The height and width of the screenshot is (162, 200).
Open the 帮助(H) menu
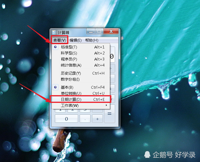point(92,40)
